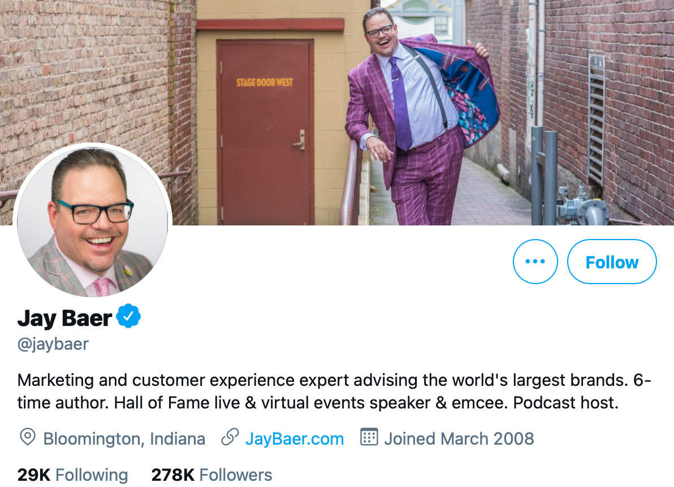Click the "6-" text ending the bio's first line
Viewport: 674px width, 487px height.
[642, 380]
